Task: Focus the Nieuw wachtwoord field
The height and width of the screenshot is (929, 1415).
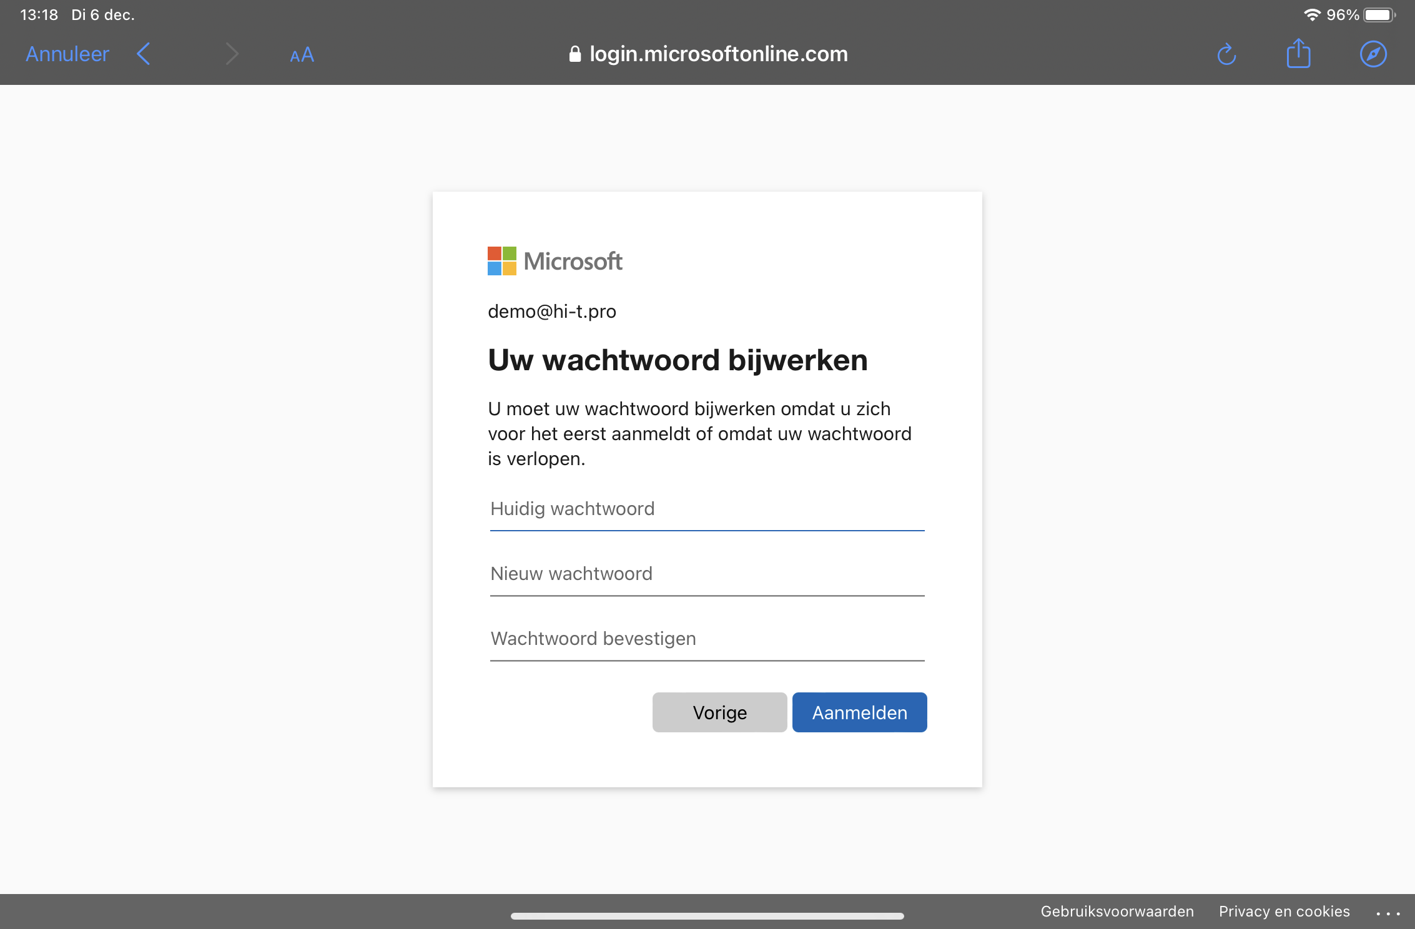Action: pyautogui.click(x=707, y=574)
